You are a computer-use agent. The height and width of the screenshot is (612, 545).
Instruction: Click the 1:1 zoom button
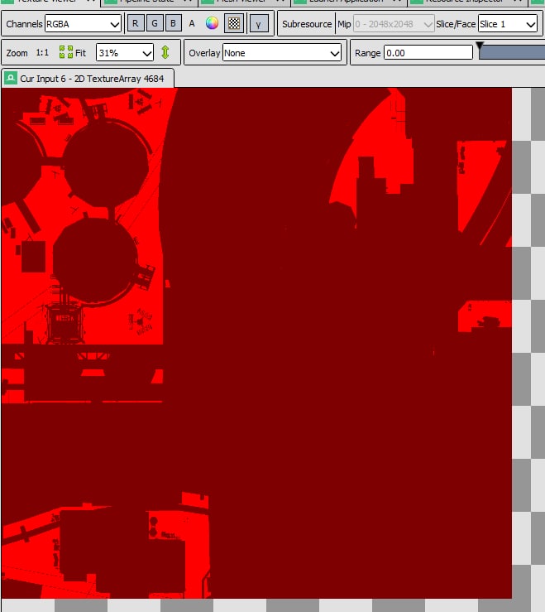42,53
